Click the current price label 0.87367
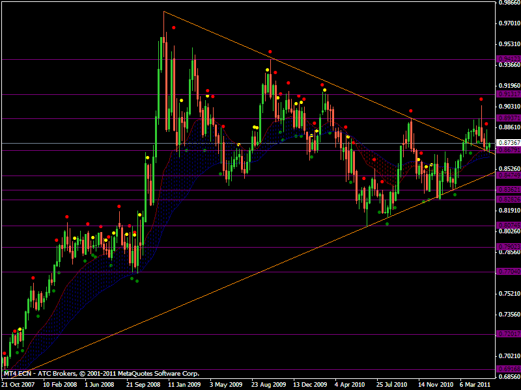521x390 pixels. tap(509, 143)
